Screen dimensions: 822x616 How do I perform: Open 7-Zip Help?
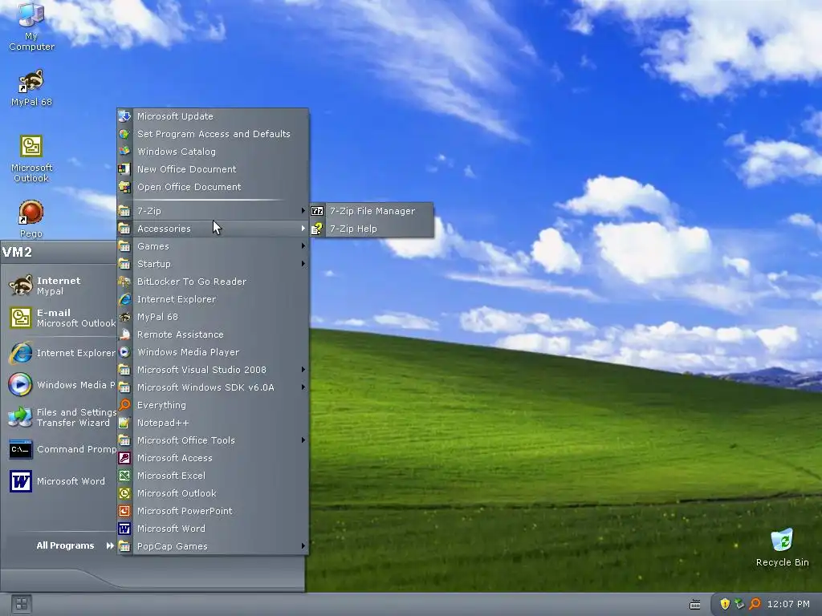coord(372,229)
